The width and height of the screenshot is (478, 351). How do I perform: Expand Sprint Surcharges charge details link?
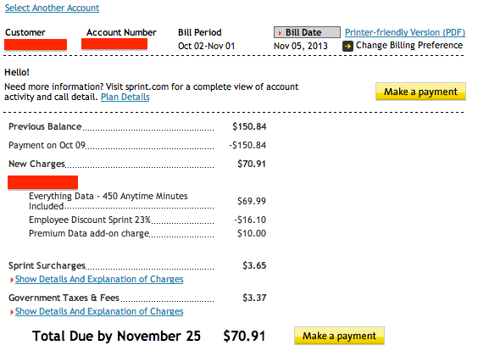click(99, 279)
